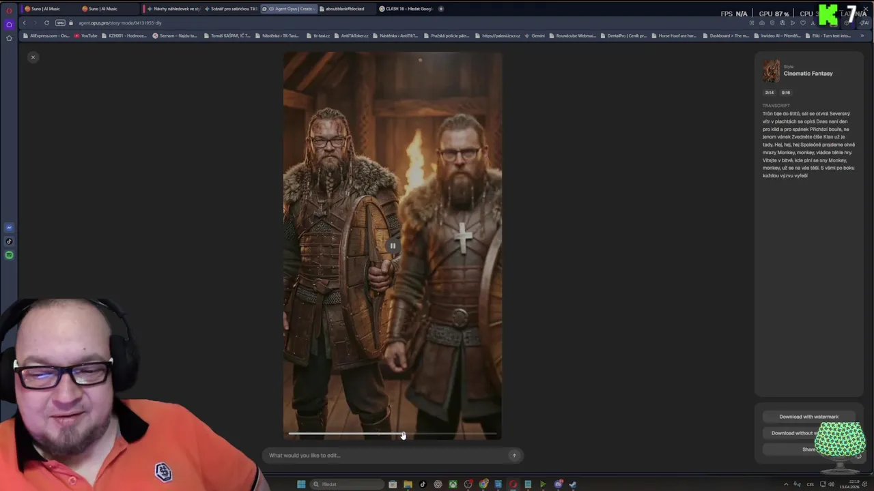The width and height of the screenshot is (874, 491).
Task: Click Download with watermark button
Action: point(808,417)
